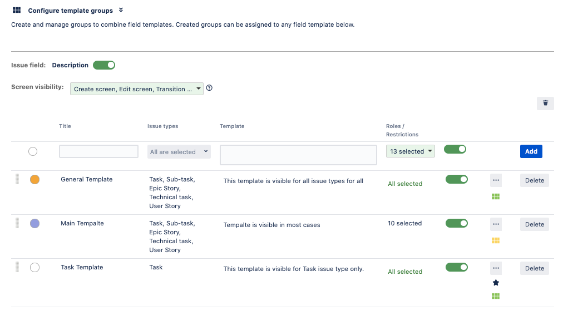Select the Task Template title
This screenshot has height=310, width=563.
click(82, 267)
